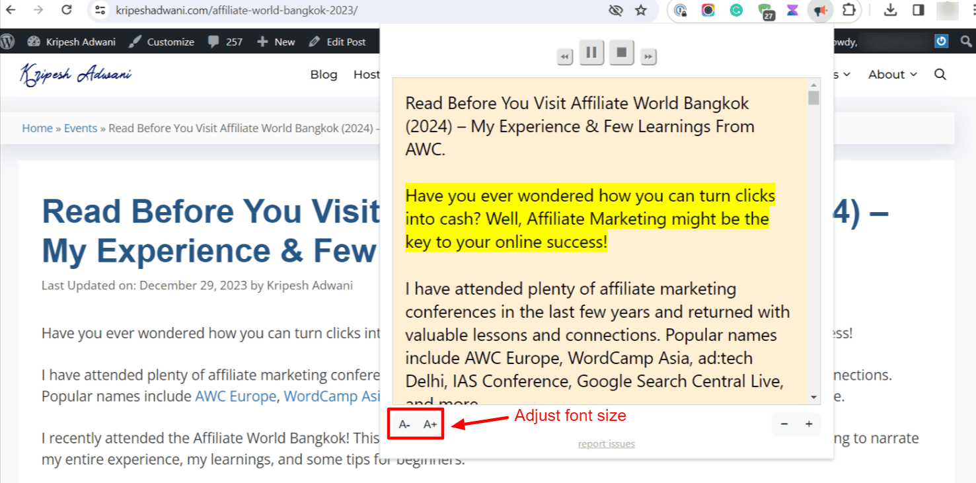Click the Read Aloud megaphone extension icon
The width and height of the screenshot is (976, 483).
pyautogui.click(x=820, y=11)
